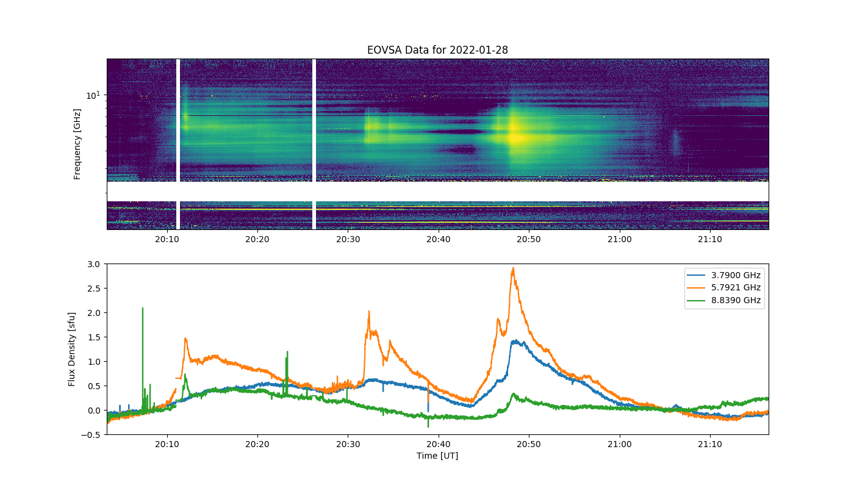Click the orange curve's highest peak near 20:48
This screenshot has width=854, height=488.
tap(513, 268)
